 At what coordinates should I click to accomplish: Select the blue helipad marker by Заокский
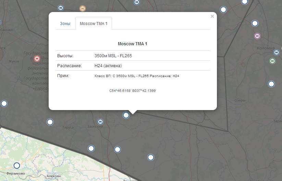pyautogui.click(x=100, y=121)
